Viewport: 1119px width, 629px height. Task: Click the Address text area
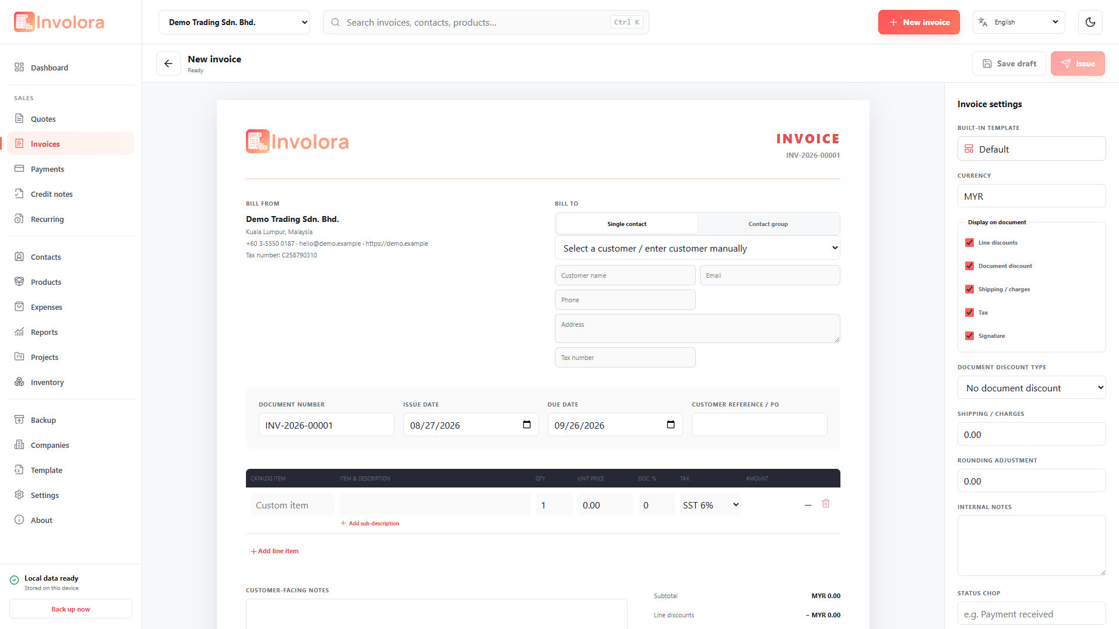coord(698,328)
